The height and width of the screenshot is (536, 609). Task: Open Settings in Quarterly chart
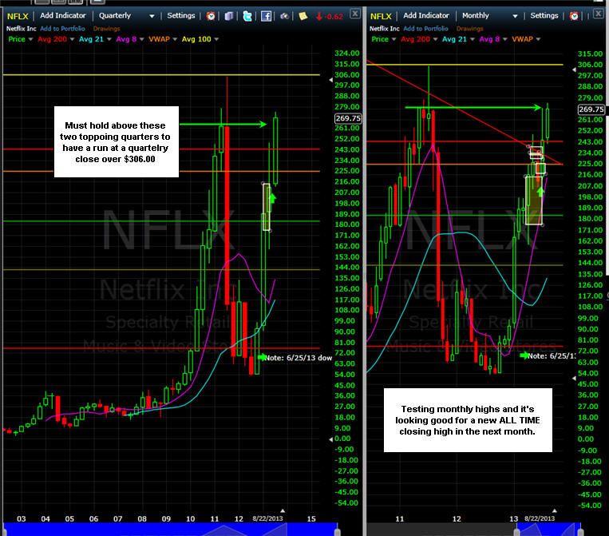coord(181,15)
